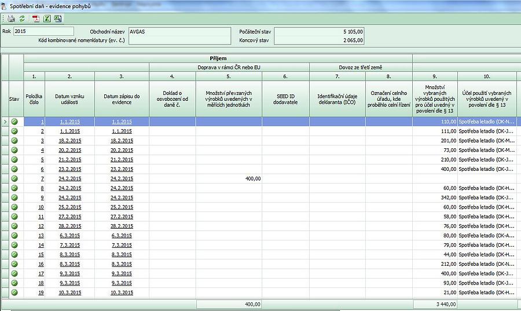Export to Excel using the first Excel icon
The width and height of the screenshot is (521, 311).
click(47, 19)
